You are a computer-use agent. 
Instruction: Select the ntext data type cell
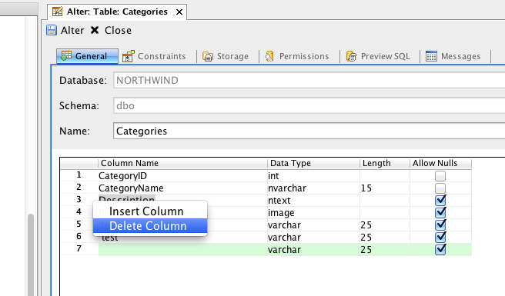[313, 200]
